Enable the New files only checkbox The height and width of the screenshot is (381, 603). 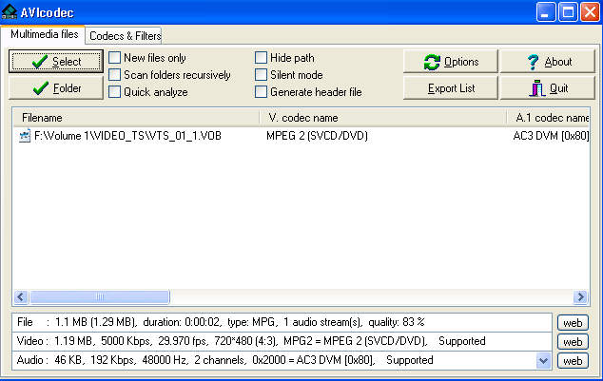pyautogui.click(x=114, y=58)
